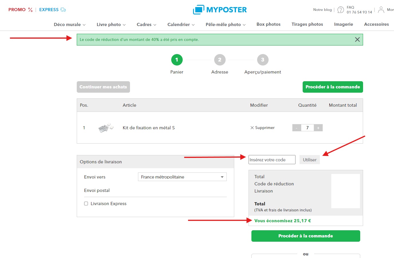Open the FAQ question mark icon
This screenshot has width=394, height=258.
point(340,10)
